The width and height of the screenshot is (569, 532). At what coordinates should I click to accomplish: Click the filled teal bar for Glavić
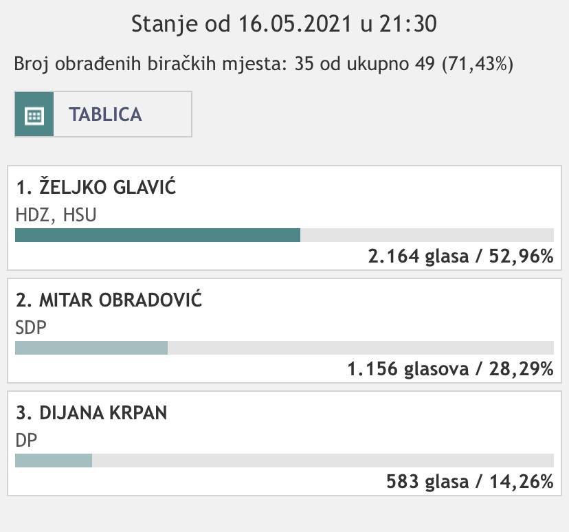point(157,235)
